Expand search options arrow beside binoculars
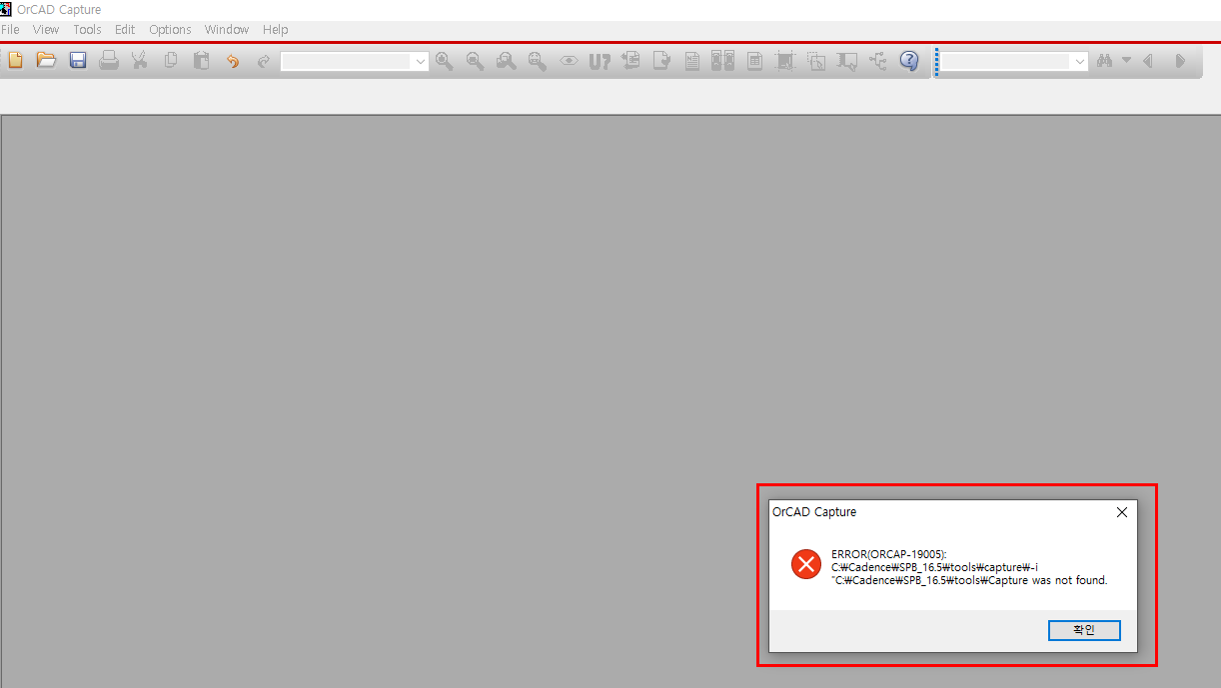1221x688 pixels. (1127, 61)
